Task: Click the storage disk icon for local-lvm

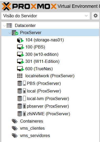Action: (20, 99)
